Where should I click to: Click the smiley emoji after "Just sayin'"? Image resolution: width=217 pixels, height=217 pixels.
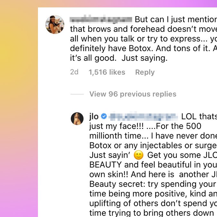click(138, 155)
